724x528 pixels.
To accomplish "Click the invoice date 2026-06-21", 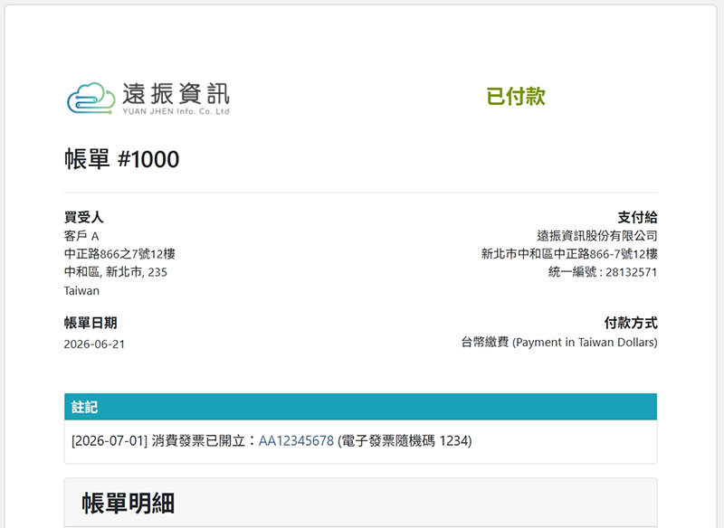I will coord(94,344).
